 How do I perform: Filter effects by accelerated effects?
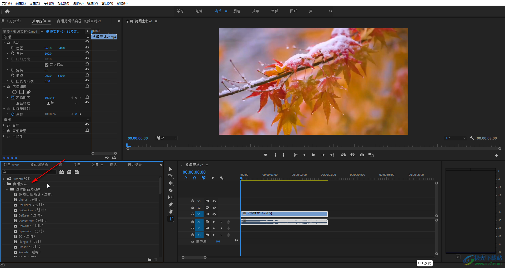click(x=62, y=172)
